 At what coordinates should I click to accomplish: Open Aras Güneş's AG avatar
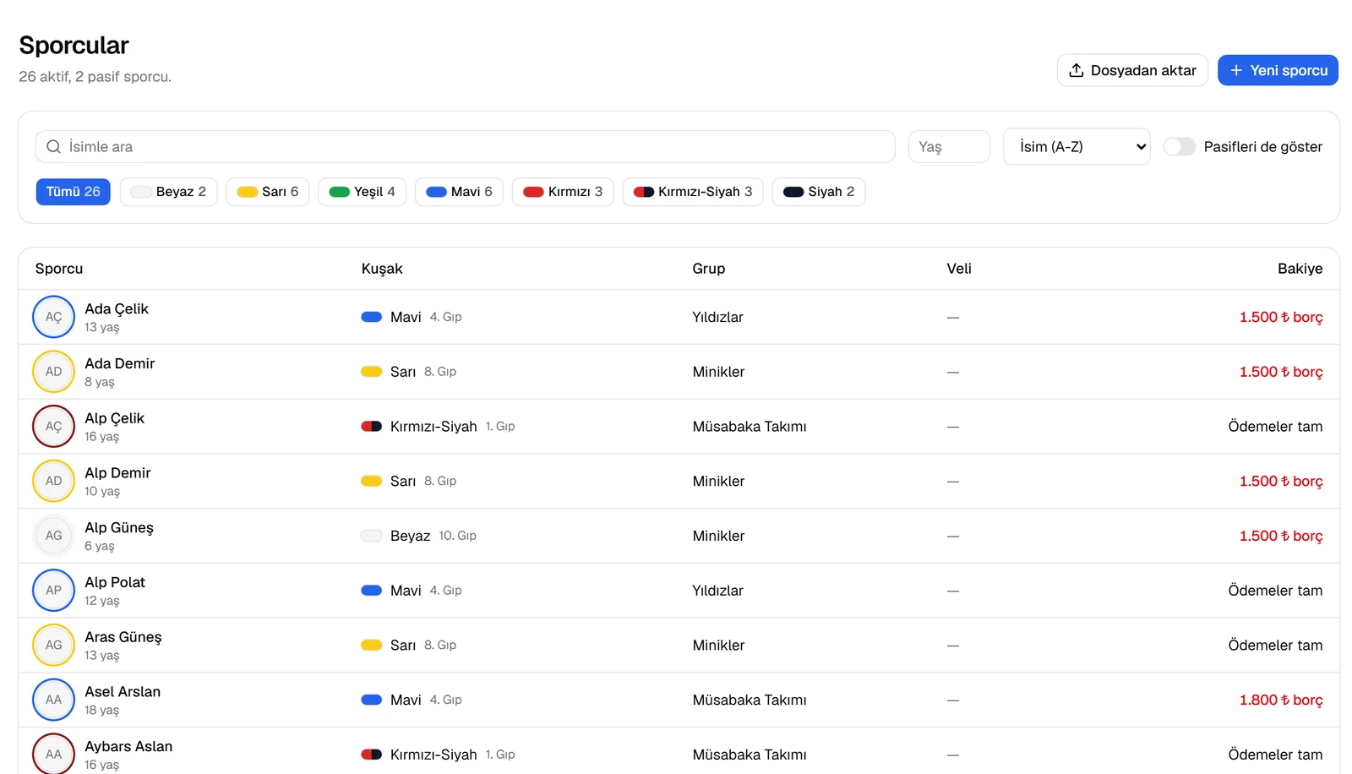tap(53, 645)
